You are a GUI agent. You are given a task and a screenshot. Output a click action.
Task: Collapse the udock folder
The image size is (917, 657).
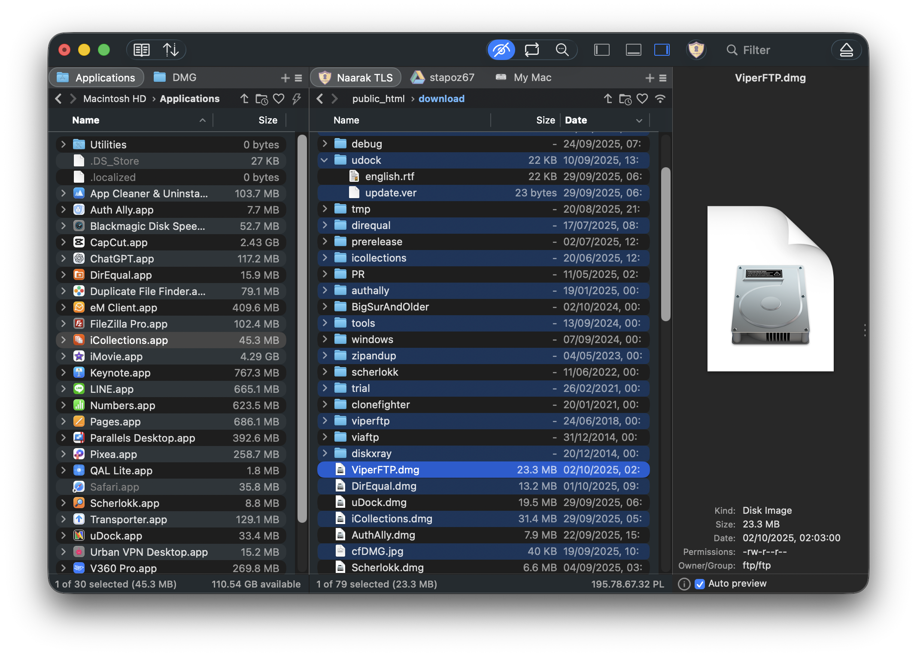[x=325, y=160]
